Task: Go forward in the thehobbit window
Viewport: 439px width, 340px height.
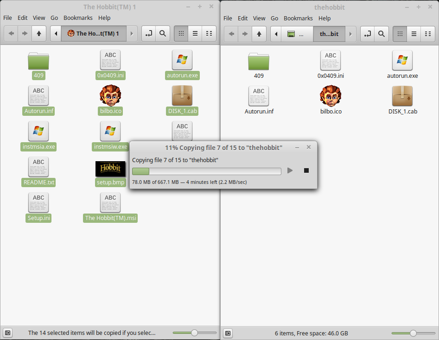Action: tap(245, 34)
